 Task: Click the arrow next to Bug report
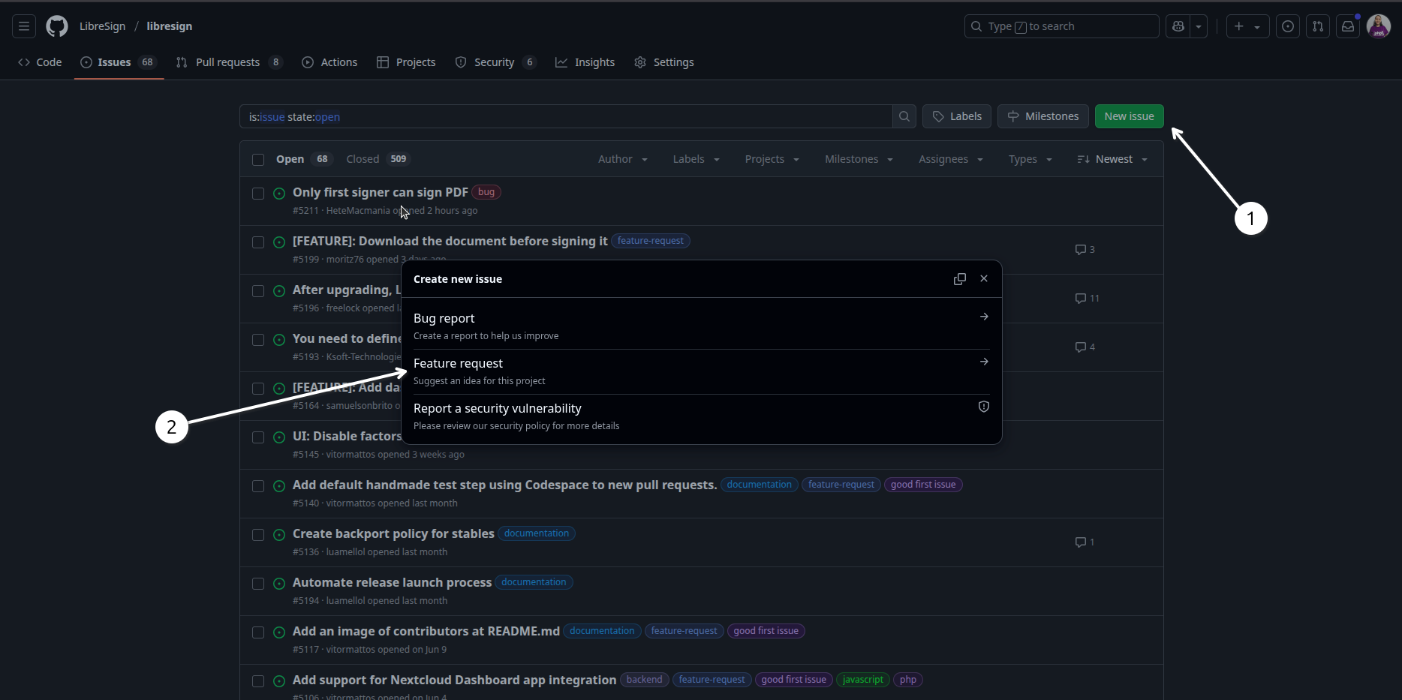tap(984, 317)
